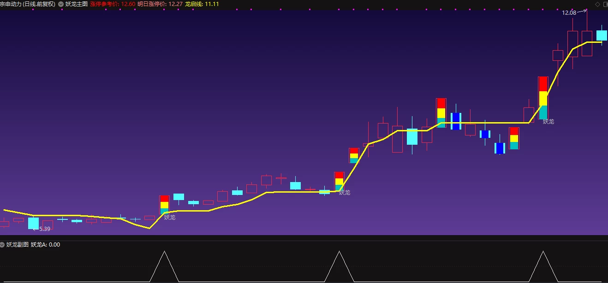
Task: Select the red 涨停参考价: 12.60 readout
Action: 113,4
